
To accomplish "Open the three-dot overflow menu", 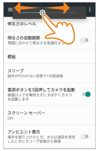I will pyautogui.click(x=90, y=10).
